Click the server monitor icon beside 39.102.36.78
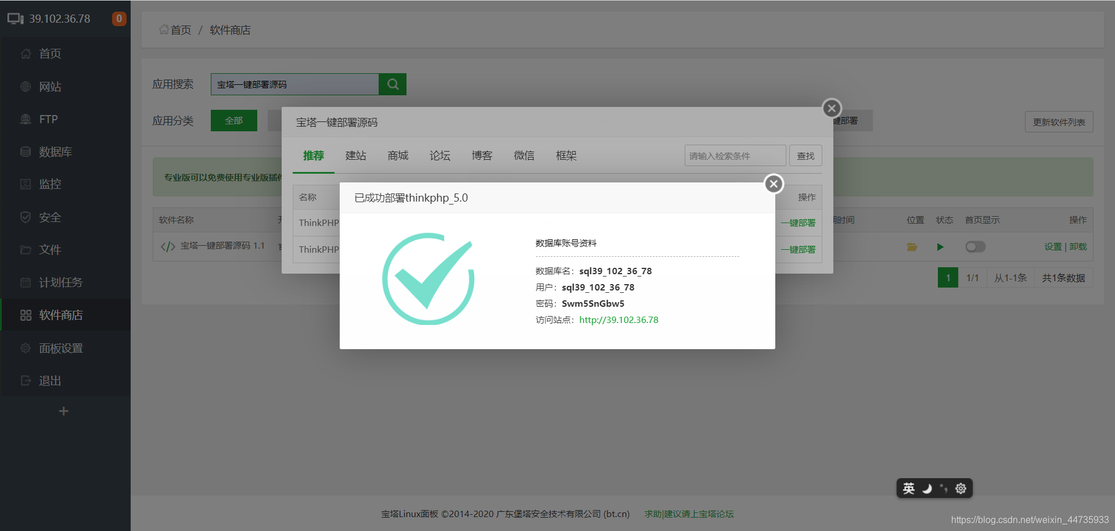The height and width of the screenshot is (531, 1115). tap(15, 19)
